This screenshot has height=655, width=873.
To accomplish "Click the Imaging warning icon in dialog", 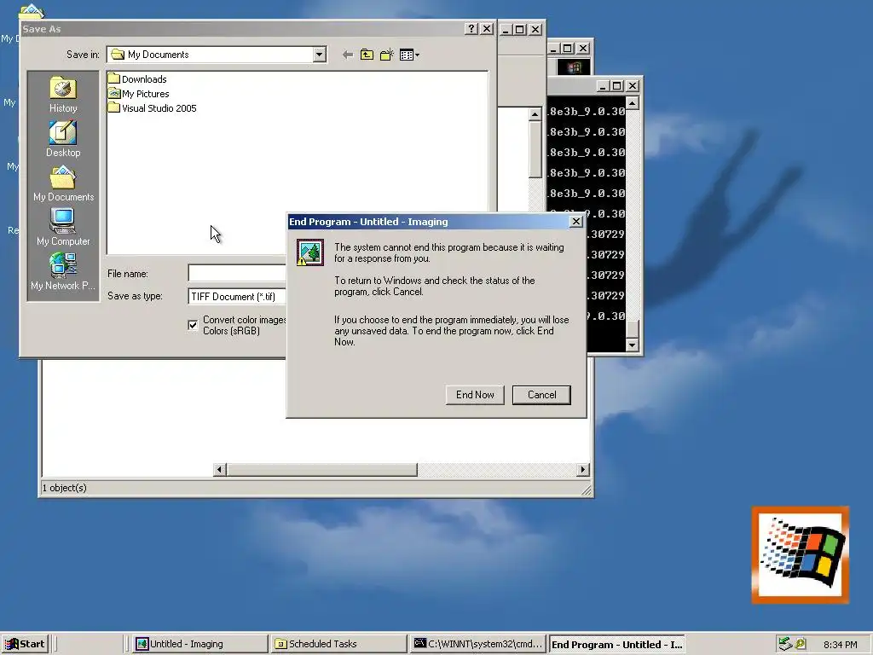I will pos(310,252).
